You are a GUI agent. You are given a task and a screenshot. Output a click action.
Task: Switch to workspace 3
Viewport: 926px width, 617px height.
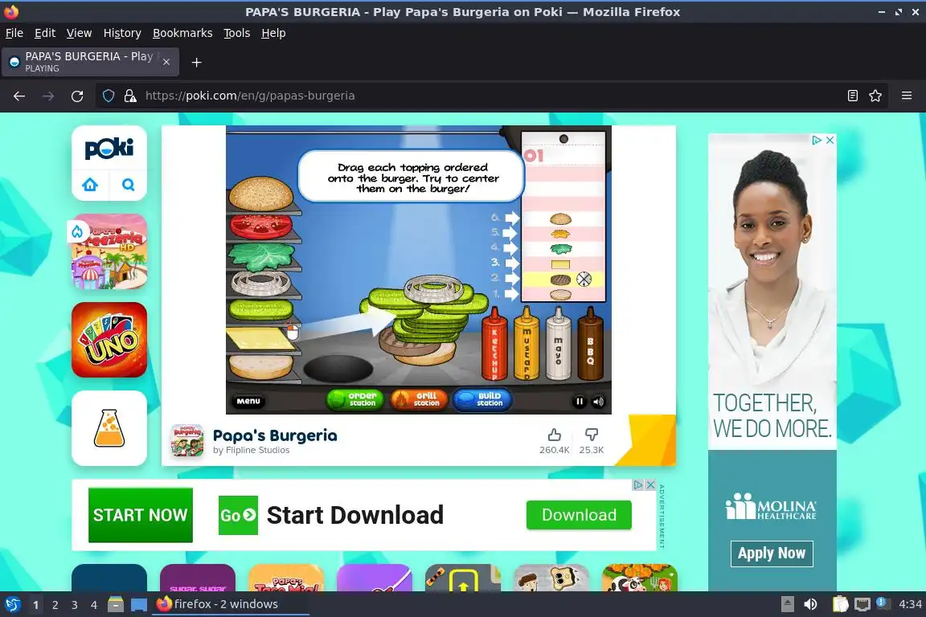click(x=75, y=605)
